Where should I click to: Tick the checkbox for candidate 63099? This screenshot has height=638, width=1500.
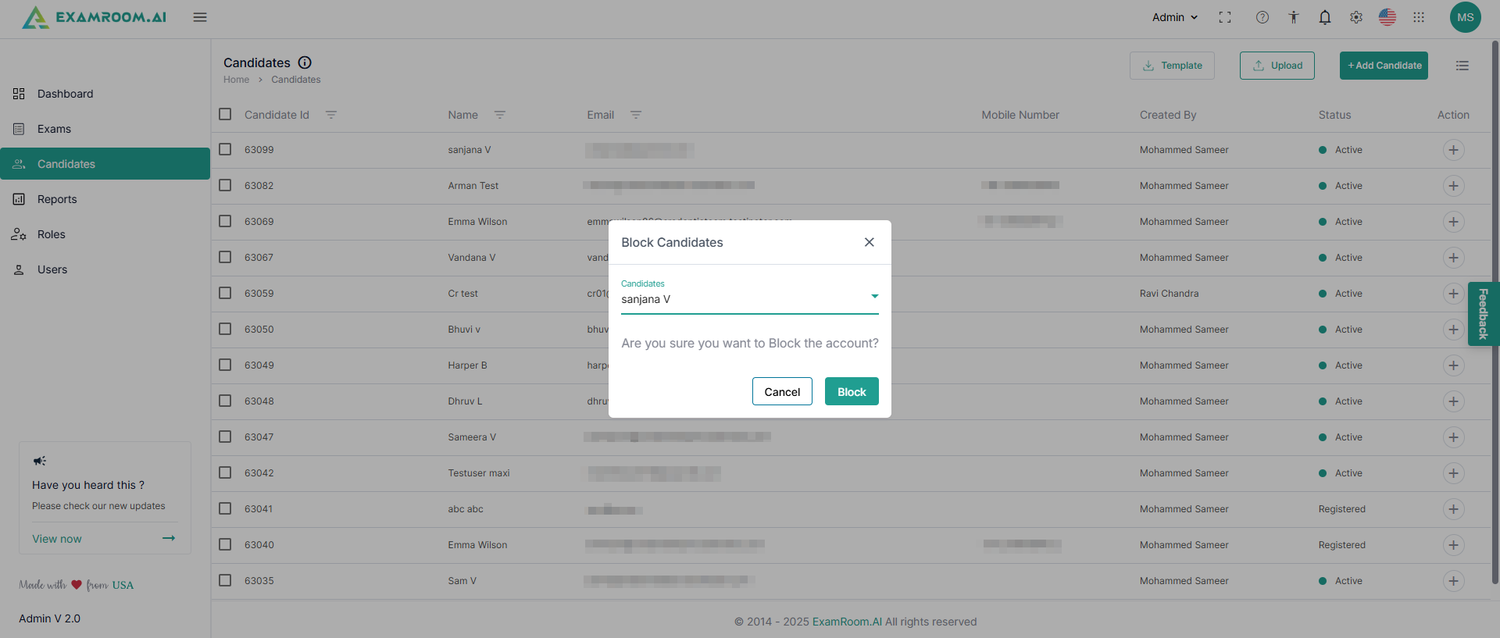tap(225, 149)
